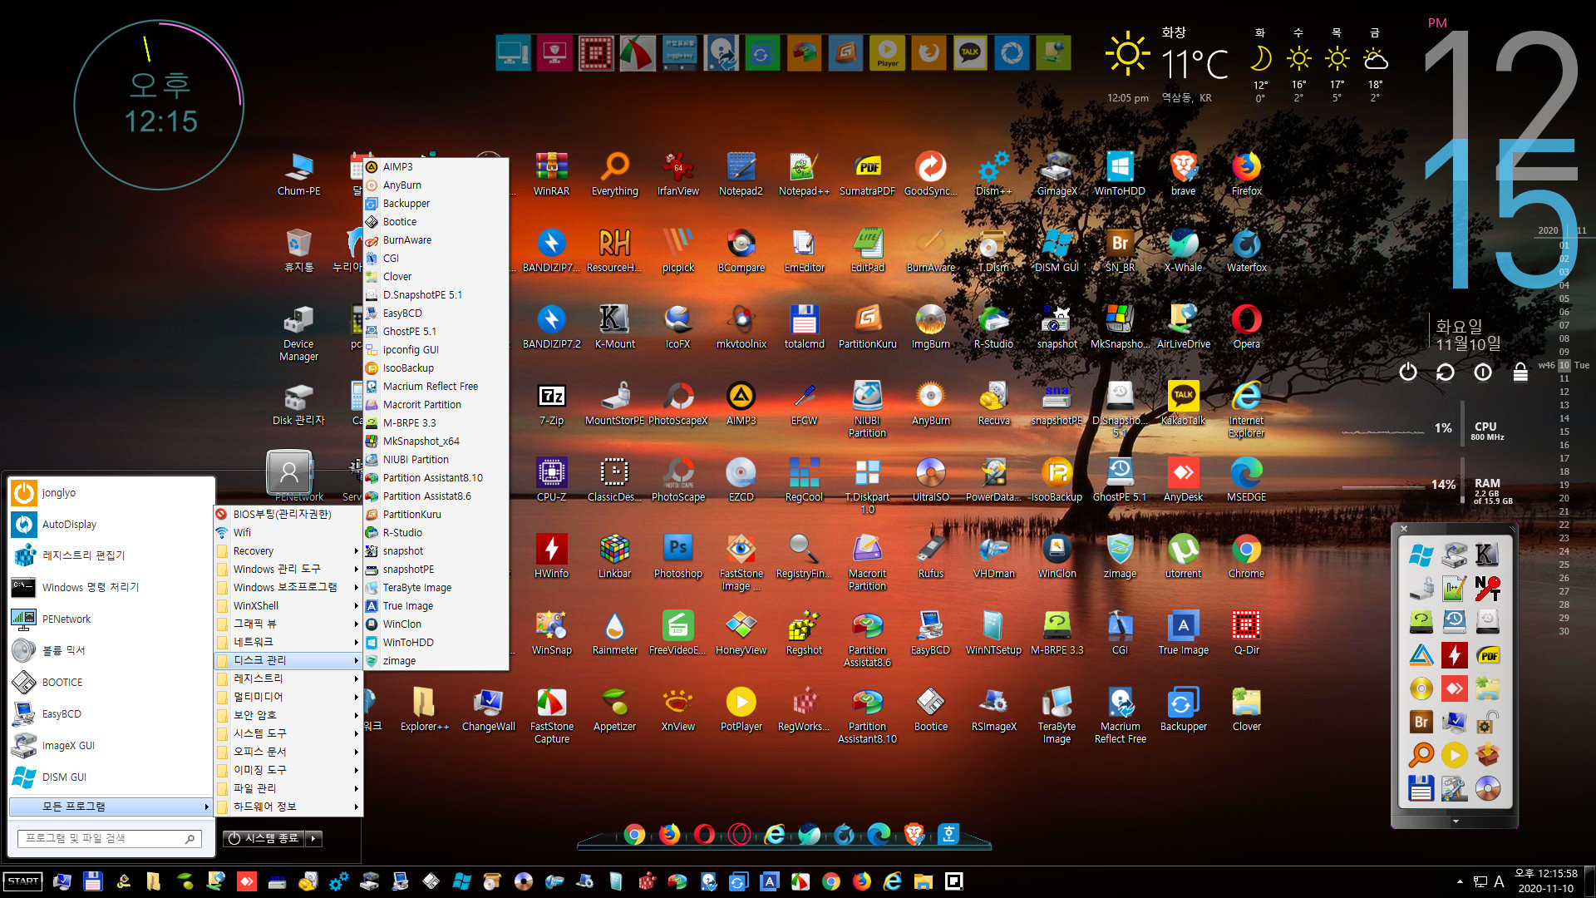Launch the Photoshop desktop icon
The height and width of the screenshot is (898, 1596).
677,556
